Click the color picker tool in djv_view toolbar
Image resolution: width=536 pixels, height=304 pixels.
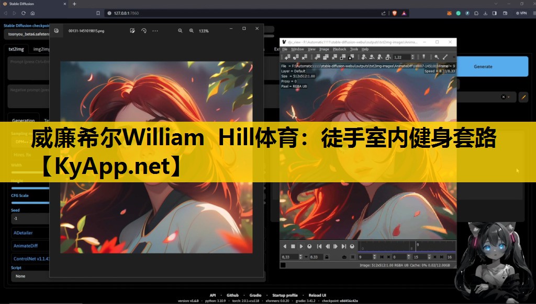point(445,57)
